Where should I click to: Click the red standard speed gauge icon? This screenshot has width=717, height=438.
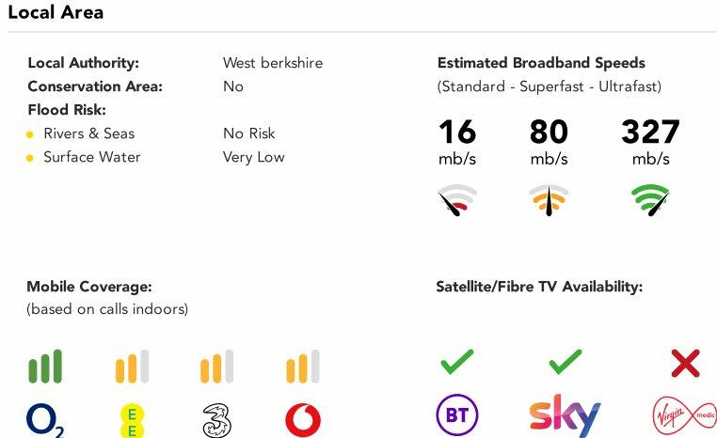(457, 199)
